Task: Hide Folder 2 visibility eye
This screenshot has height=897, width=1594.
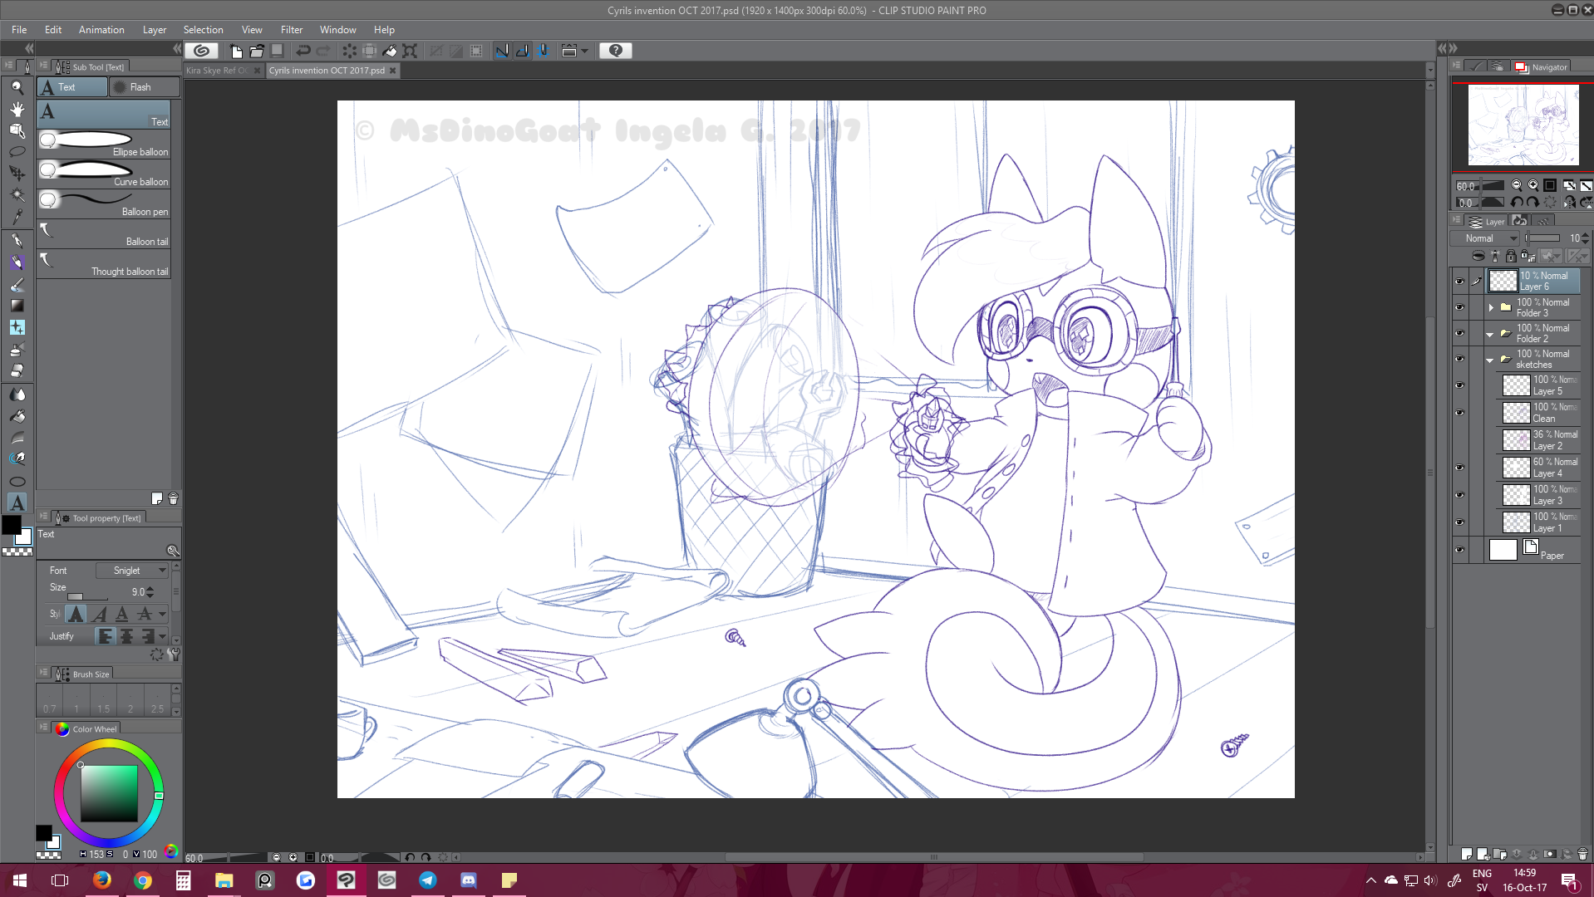Action: 1459,333
